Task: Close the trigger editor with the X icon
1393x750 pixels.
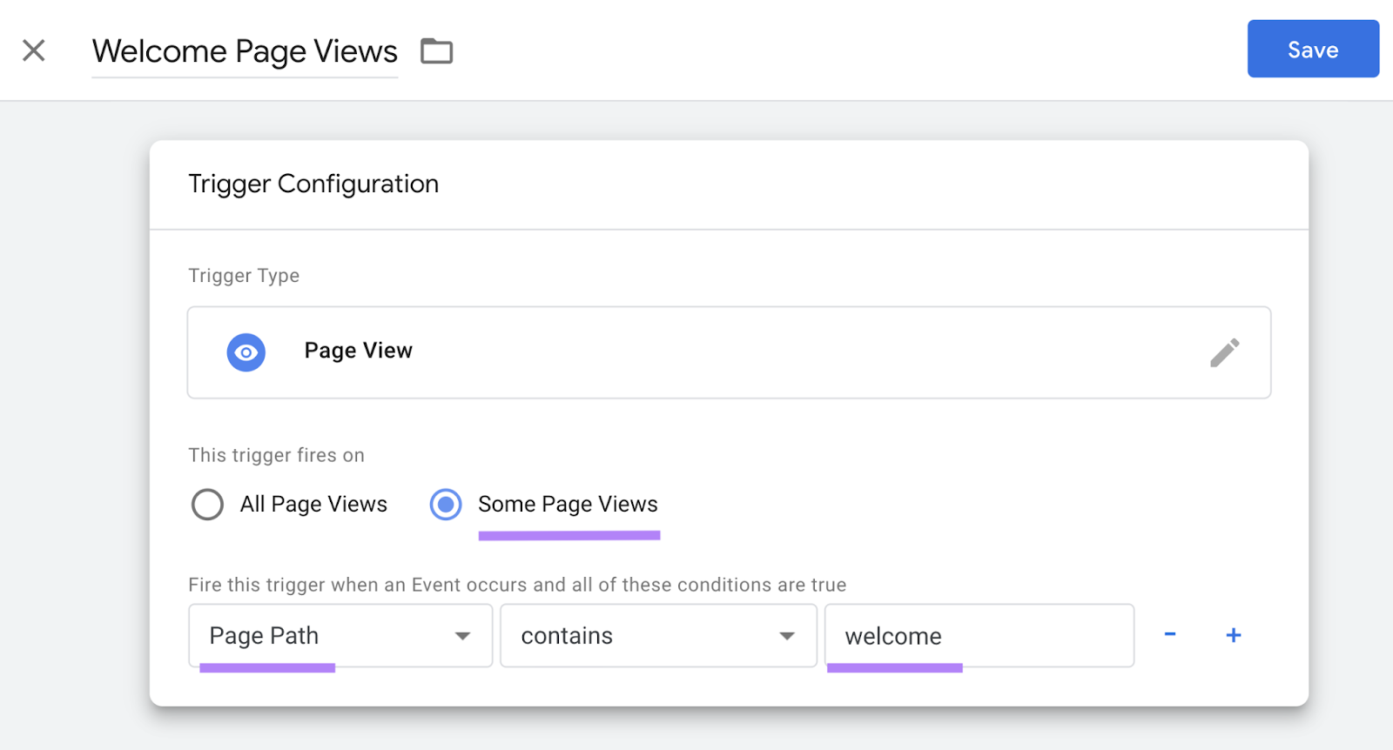Action: (x=34, y=50)
